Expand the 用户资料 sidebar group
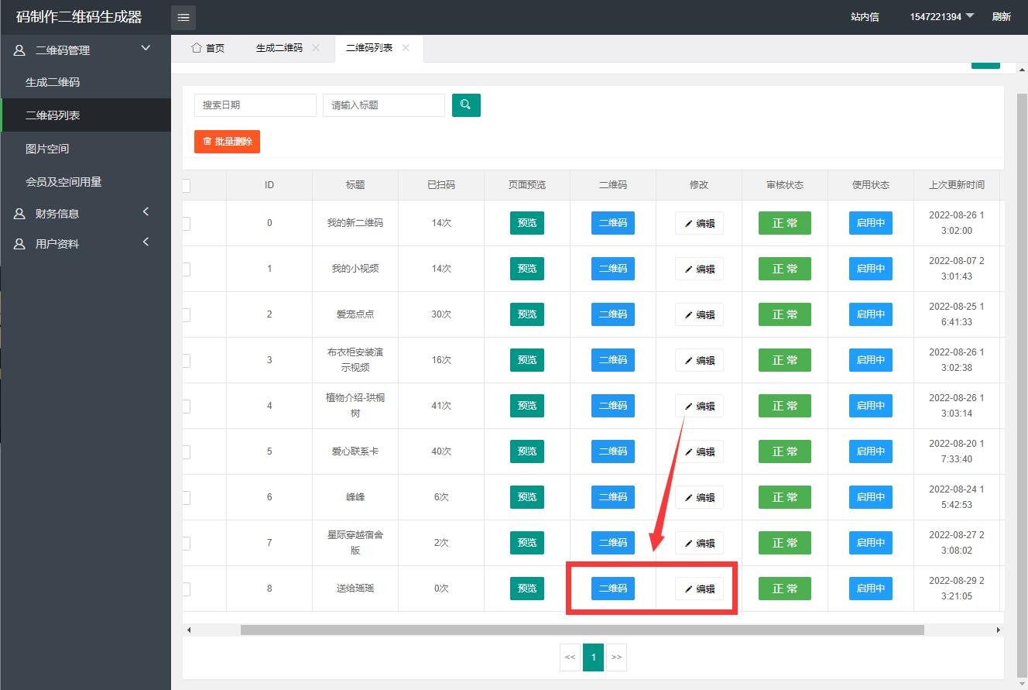Image resolution: width=1028 pixels, height=690 pixels. pyautogui.click(x=85, y=243)
